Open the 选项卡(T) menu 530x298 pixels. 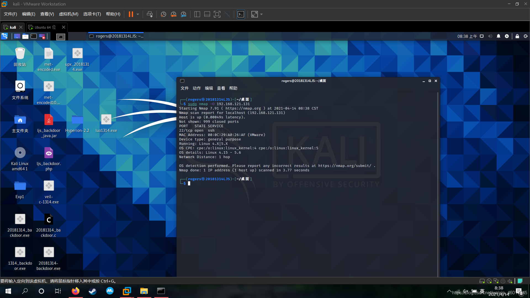pos(92,14)
